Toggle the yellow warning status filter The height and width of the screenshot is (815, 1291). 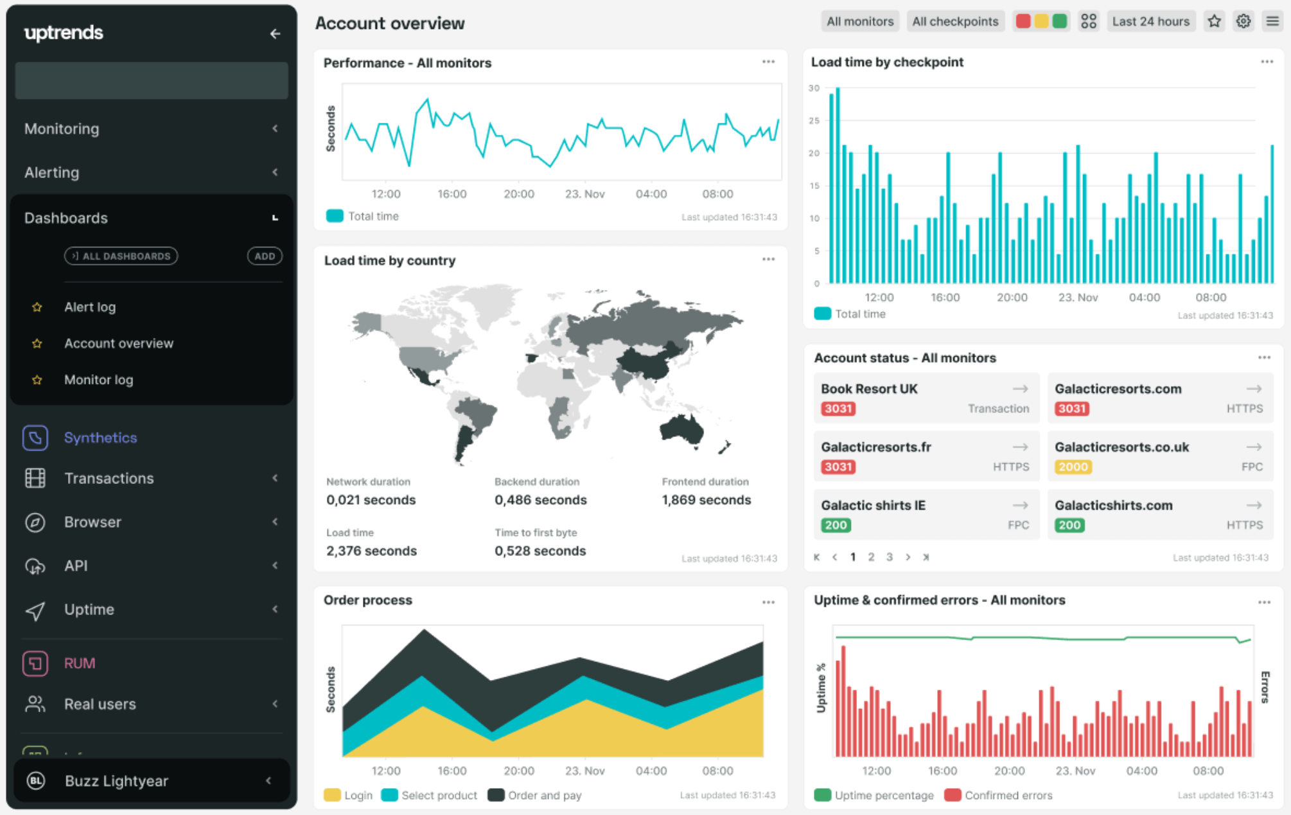point(1041,21)
